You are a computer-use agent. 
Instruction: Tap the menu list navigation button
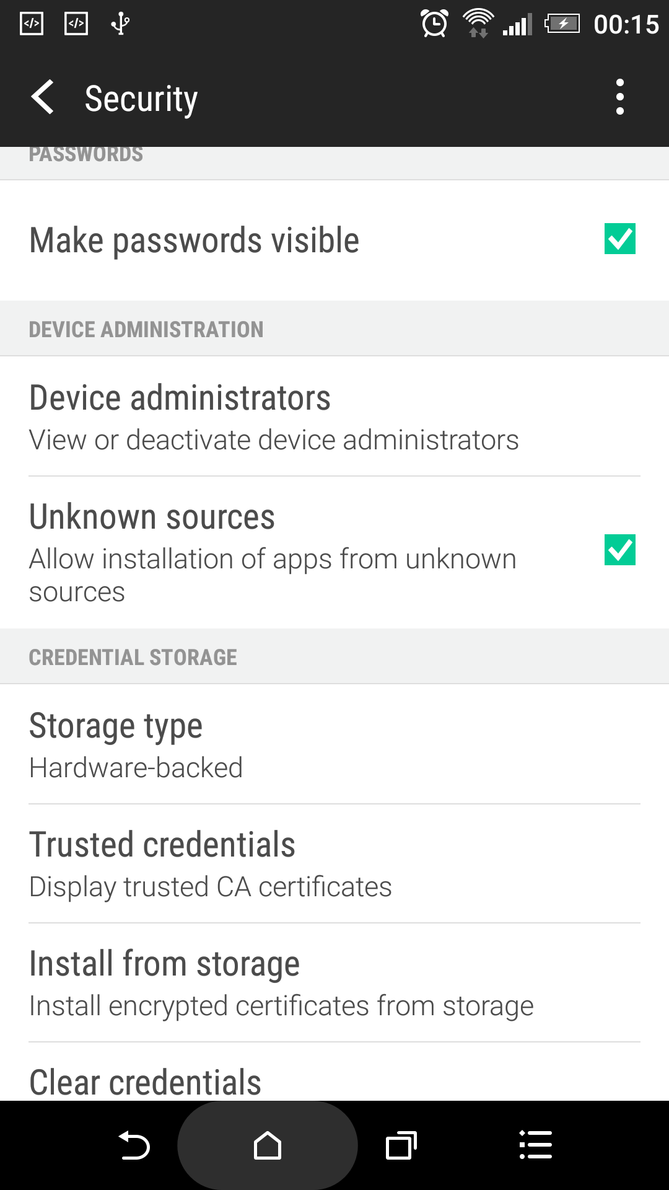tap(535, 1145)
